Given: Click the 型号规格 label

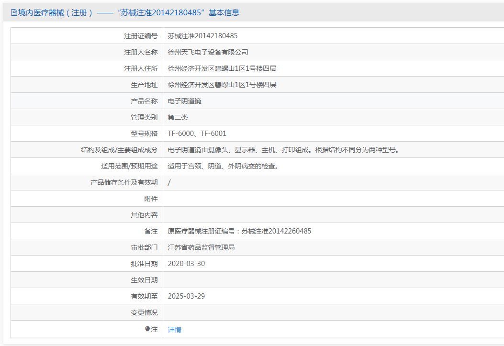Looking at the screenshot, I should [x=145, y=134].
